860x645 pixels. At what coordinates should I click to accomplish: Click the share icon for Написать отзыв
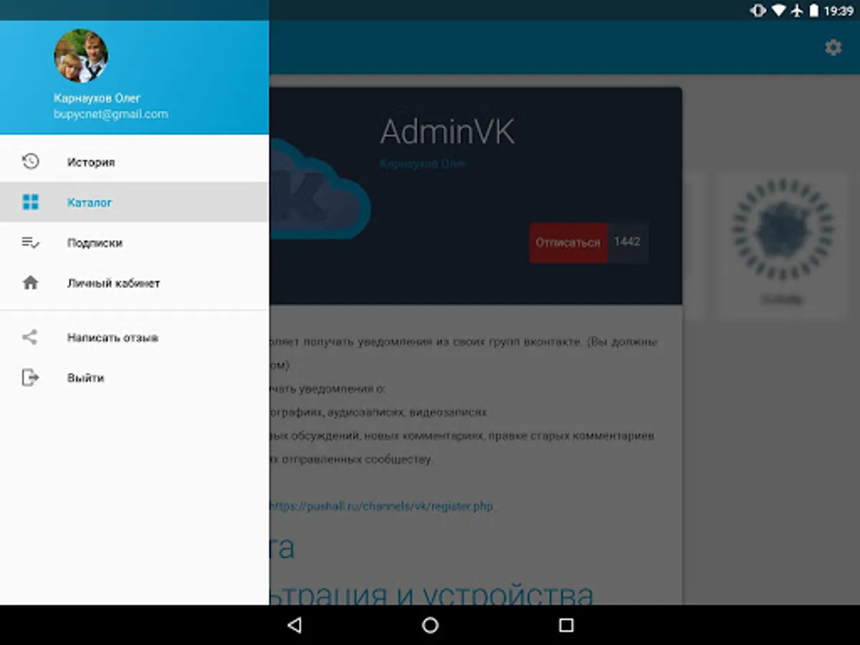(x=29, y=337)
